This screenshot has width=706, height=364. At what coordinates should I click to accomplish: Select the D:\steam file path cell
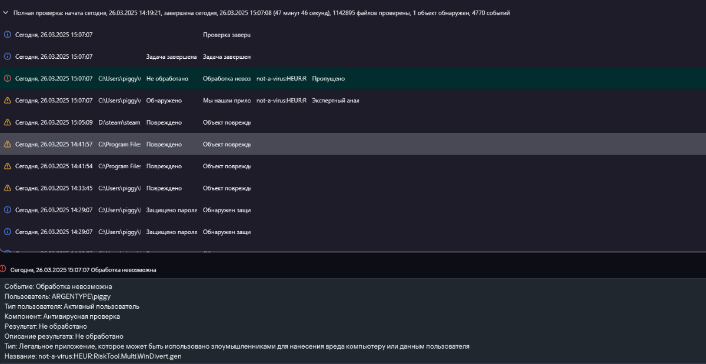tap(119, 122)
